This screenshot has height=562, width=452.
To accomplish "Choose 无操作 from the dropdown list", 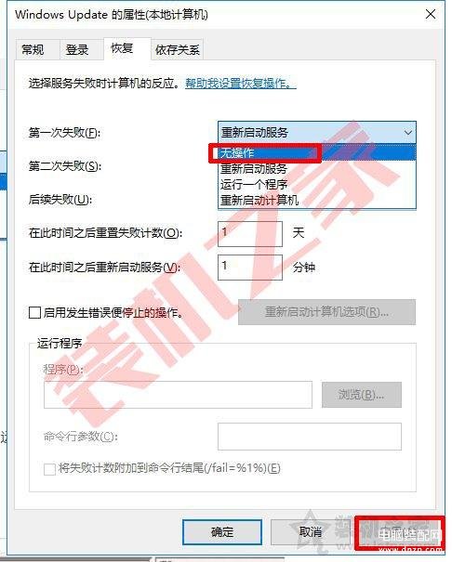I will tap(317, 153).
